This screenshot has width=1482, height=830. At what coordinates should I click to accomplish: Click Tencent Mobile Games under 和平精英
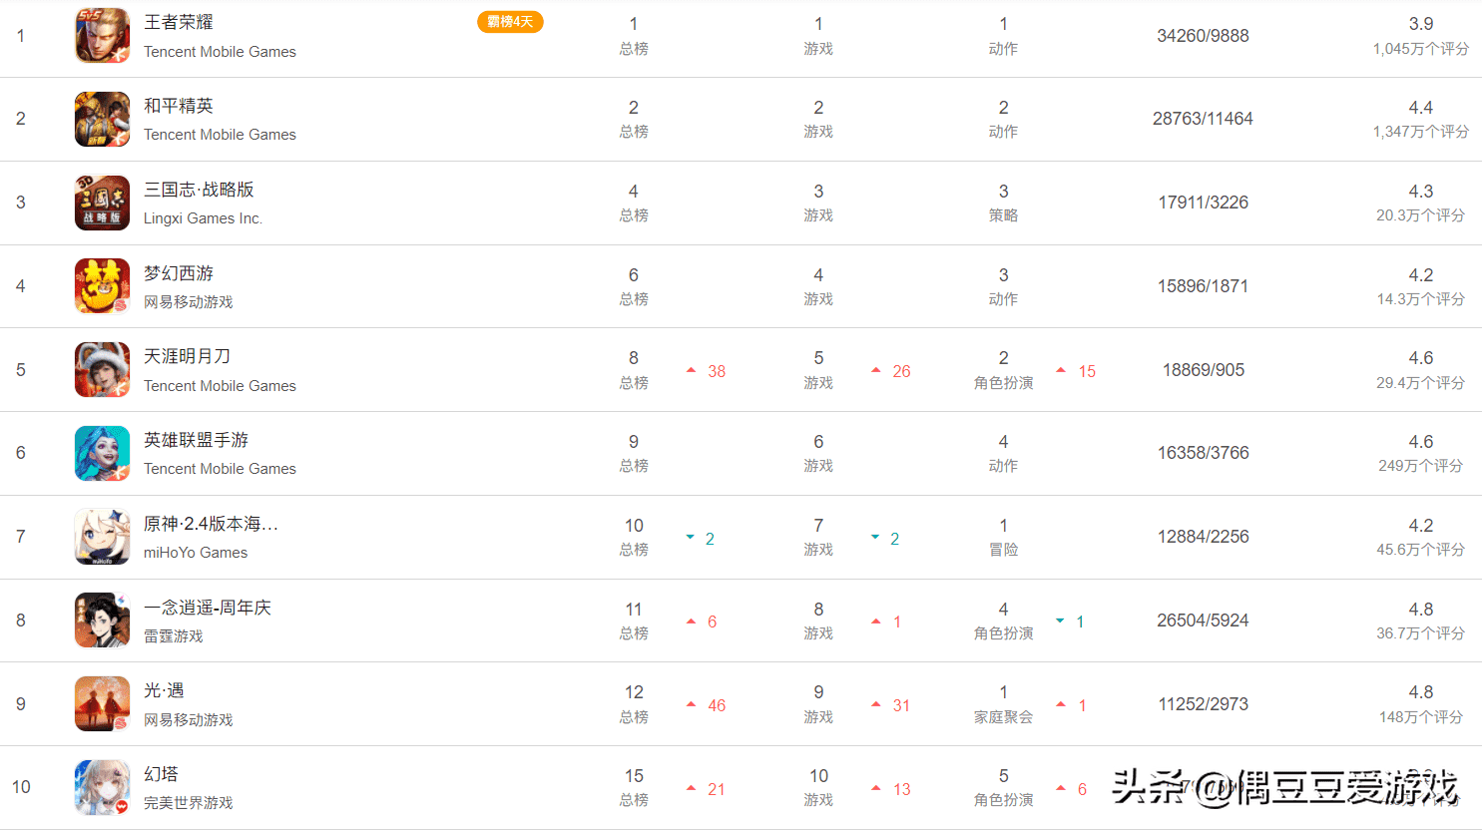tap(220, 135)
